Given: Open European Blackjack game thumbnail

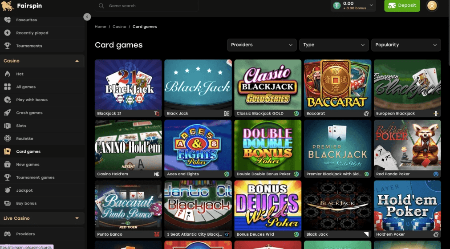Looking at the screenshot, I should coord(407,85).
